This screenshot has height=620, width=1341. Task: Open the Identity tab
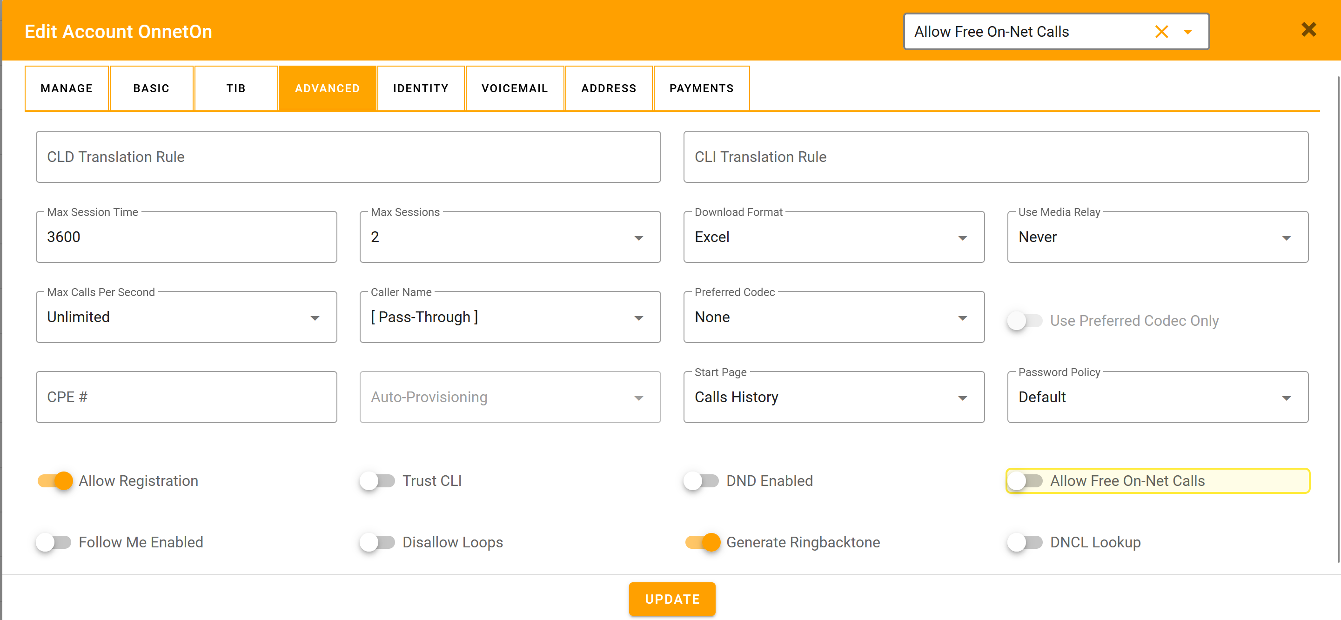click(x=420, y=88)
